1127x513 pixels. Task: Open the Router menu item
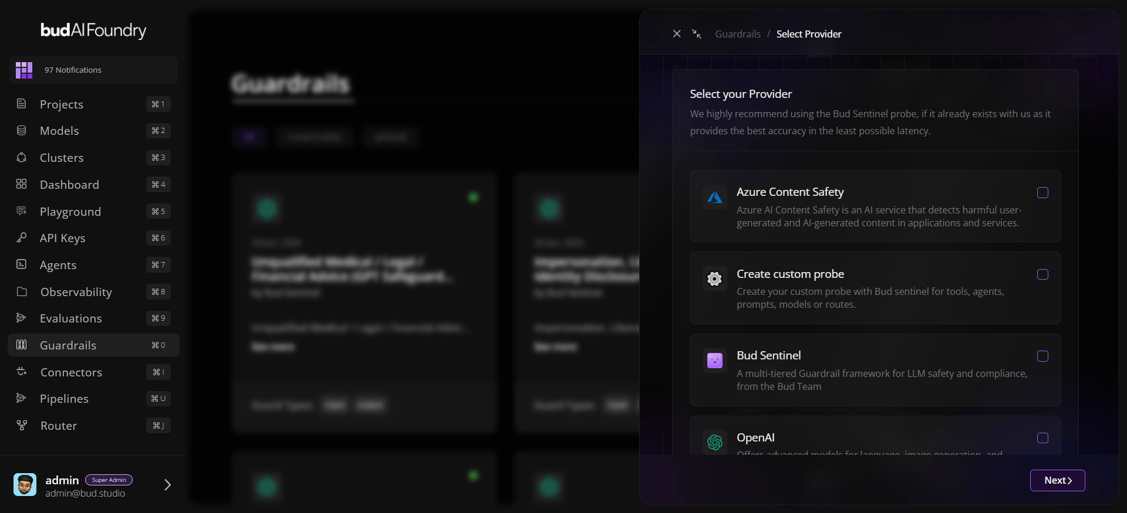93,425
